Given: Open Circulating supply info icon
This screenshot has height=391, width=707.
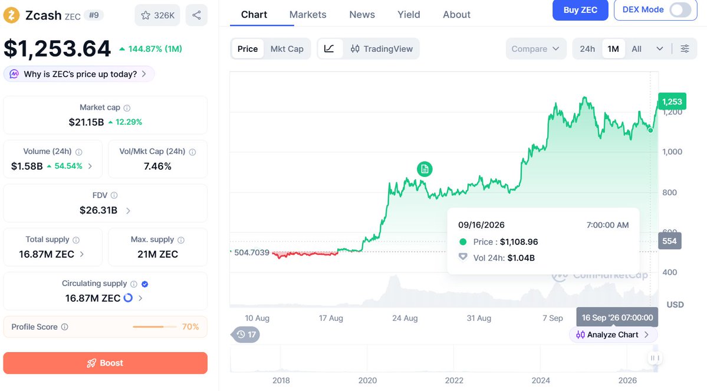Looking at the screenshot, I should coord(134,284).
